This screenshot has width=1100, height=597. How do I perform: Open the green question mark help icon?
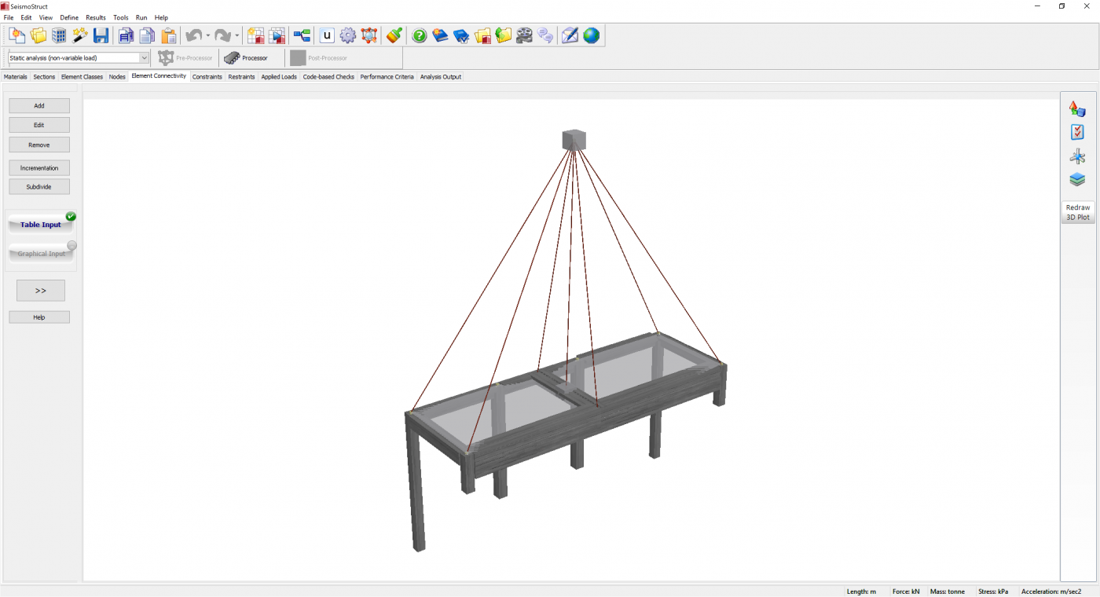point(420,35)
